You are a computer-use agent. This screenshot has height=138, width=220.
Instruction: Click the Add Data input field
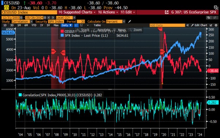[x=167, y=25]
